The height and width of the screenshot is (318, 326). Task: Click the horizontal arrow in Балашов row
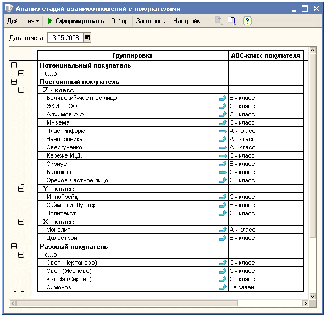click(x=223, y=172)
